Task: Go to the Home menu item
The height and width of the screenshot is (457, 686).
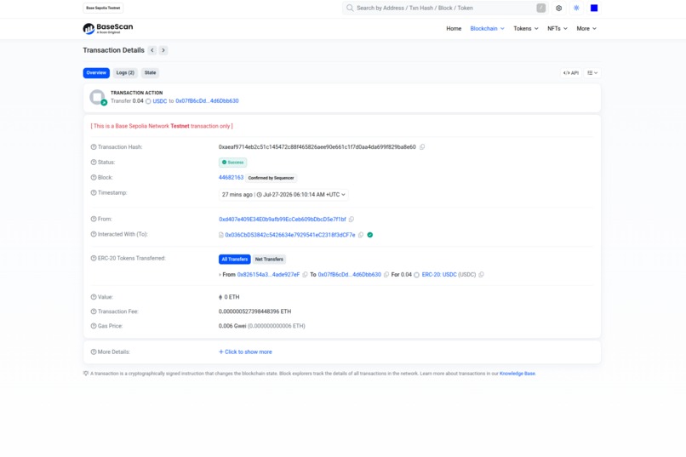Action: [x=454, y=28]
